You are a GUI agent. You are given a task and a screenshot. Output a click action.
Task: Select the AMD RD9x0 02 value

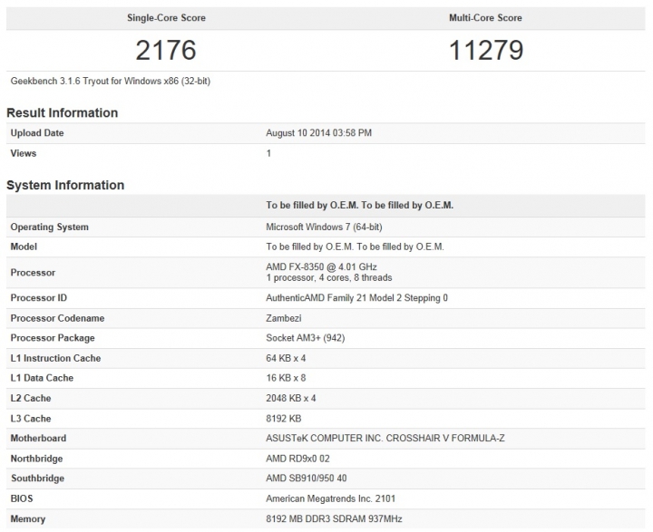pos(297,459)
